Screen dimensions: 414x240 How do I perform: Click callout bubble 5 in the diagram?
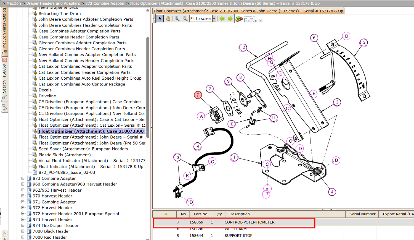pyautogui.click(x=364, y=43)
